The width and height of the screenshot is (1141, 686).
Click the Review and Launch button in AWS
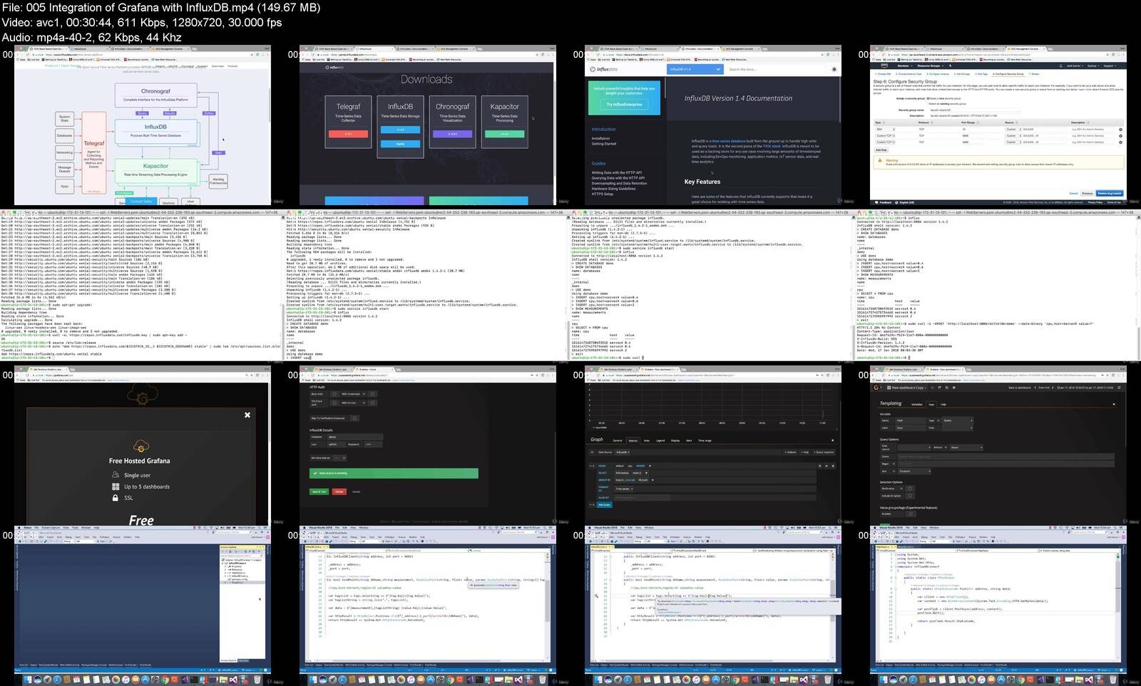(1110, 193)
